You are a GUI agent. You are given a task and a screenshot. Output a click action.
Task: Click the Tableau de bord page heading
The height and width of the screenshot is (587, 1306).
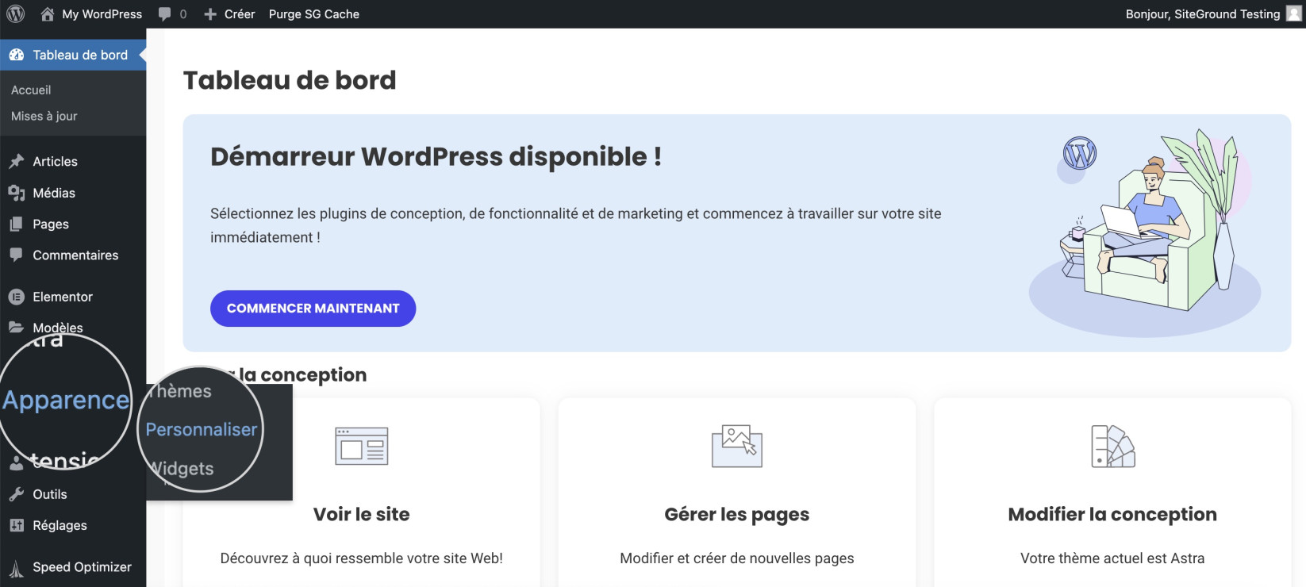[290, 80]
